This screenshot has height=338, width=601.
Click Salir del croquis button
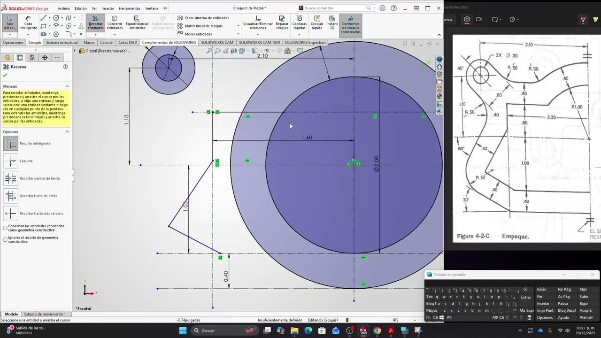tap(9, 23)
